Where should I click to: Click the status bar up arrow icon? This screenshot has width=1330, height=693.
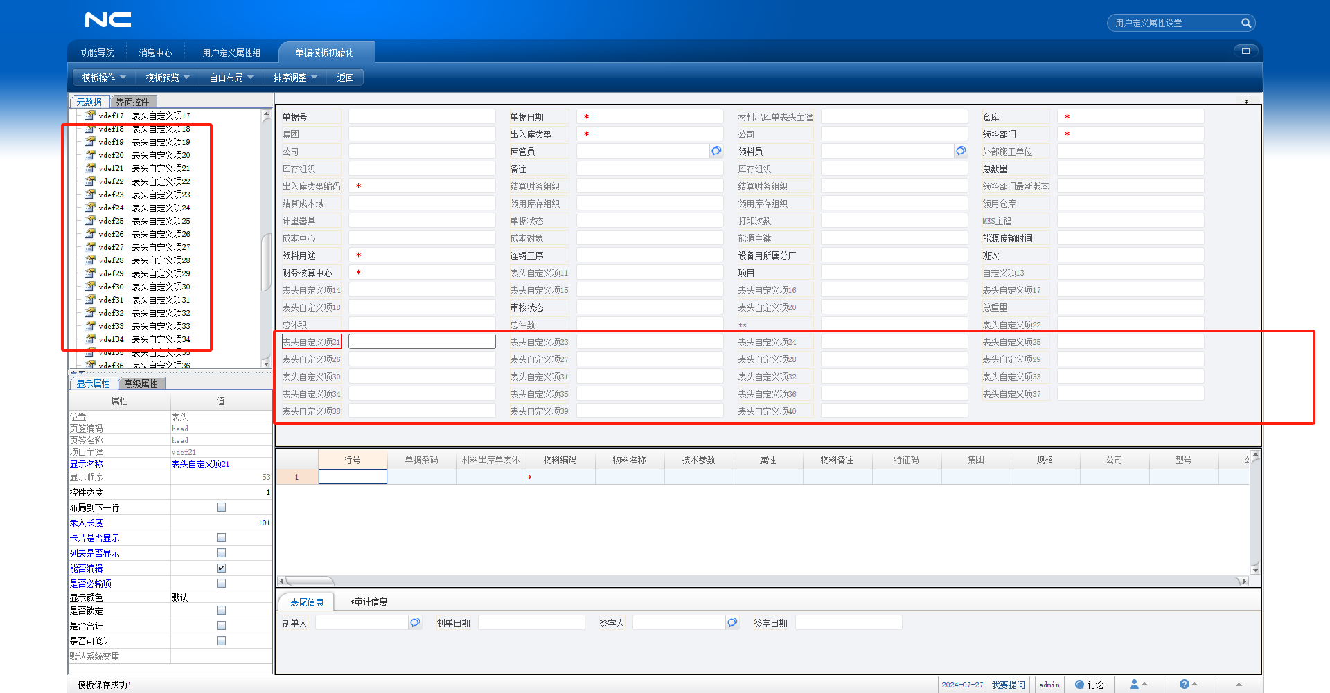click(x=1239, y=685)
